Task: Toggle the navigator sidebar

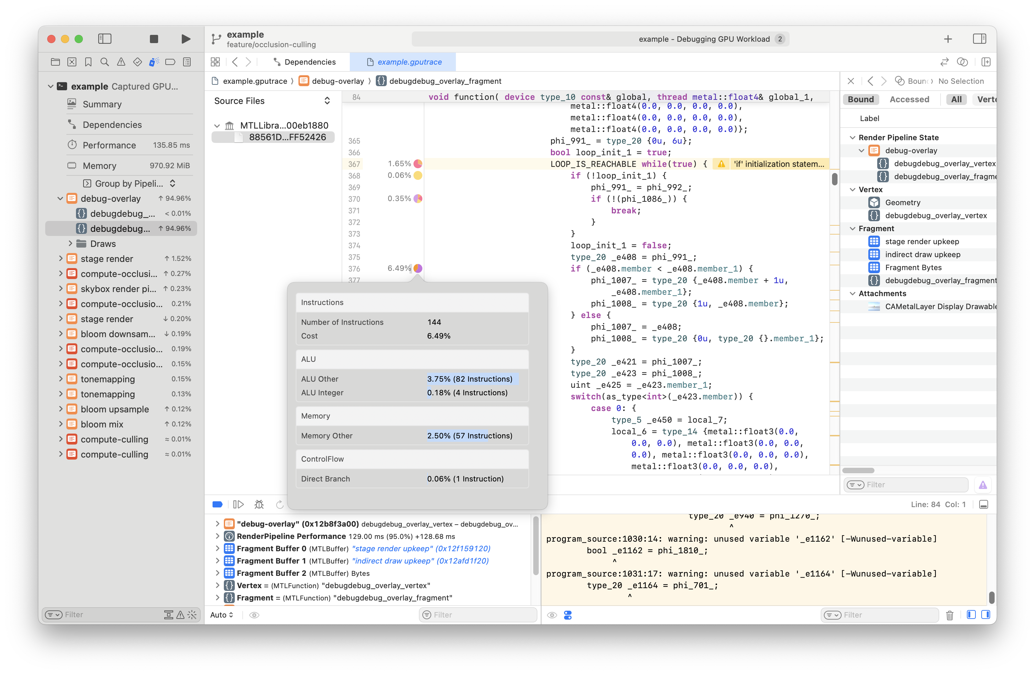Action: point(105,39)
